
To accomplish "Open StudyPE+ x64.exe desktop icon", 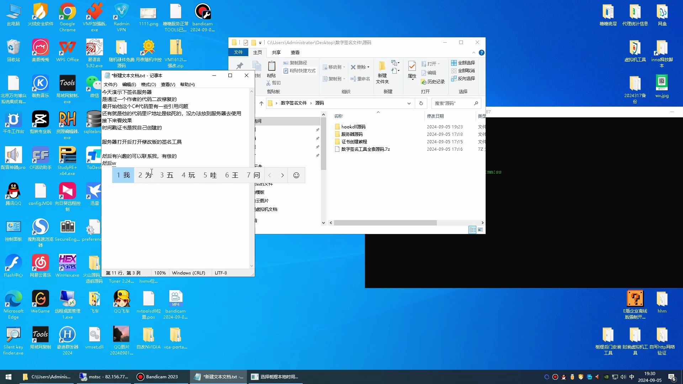I will tap(67, 161).
